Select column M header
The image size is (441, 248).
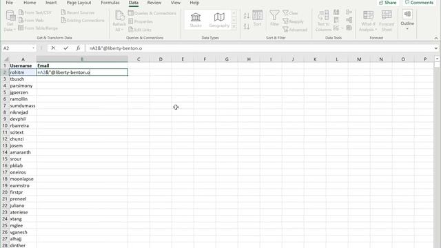(x=359, y=59)
